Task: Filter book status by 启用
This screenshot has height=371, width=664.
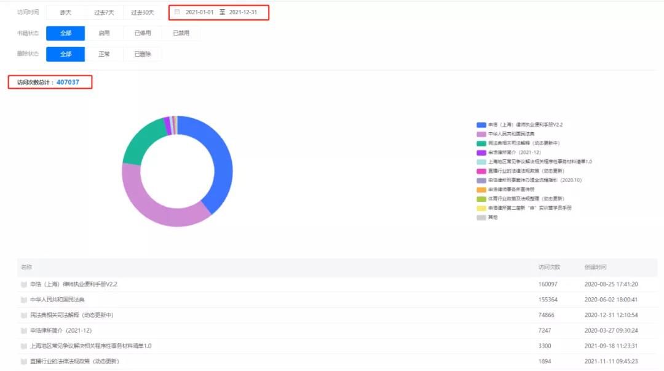Action: [104, 33]
